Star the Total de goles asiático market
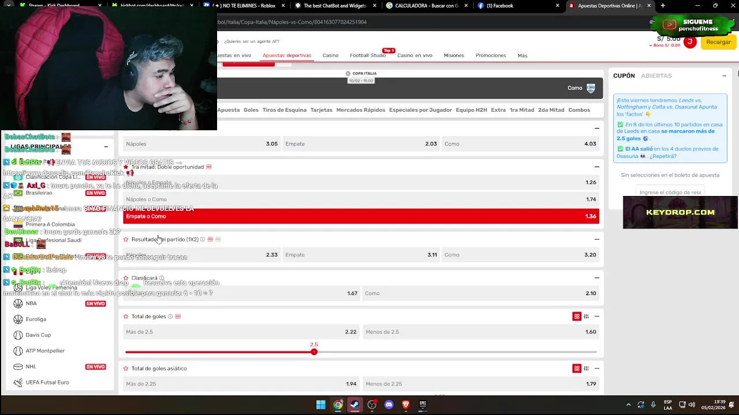 [126, 368]
